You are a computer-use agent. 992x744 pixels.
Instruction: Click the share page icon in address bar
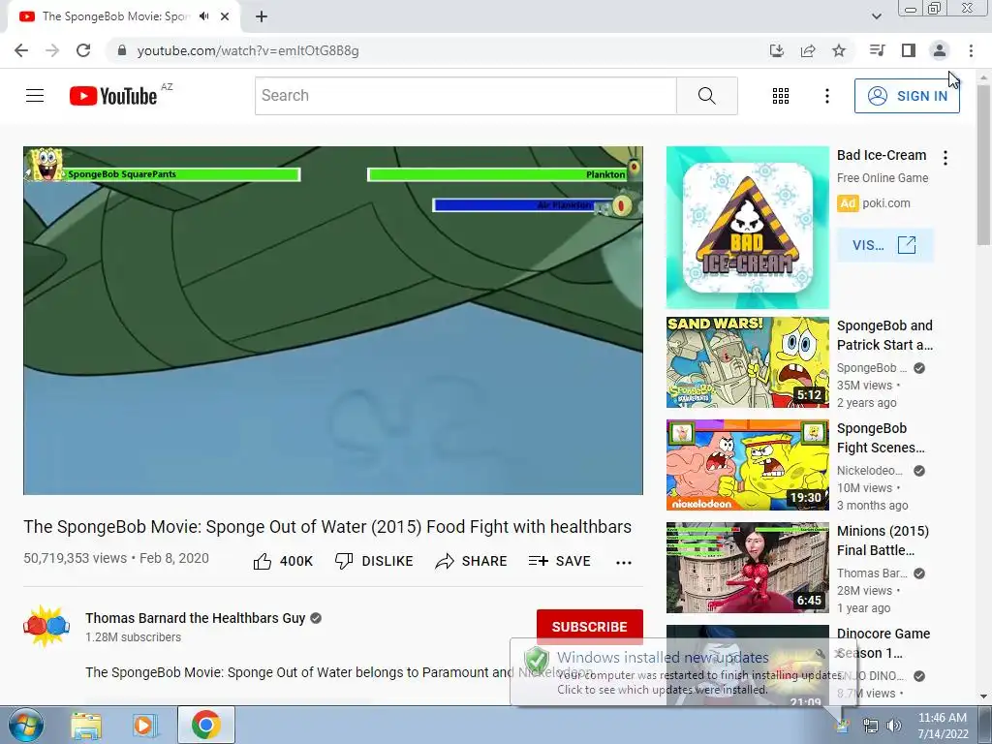[x=808, y=50]
